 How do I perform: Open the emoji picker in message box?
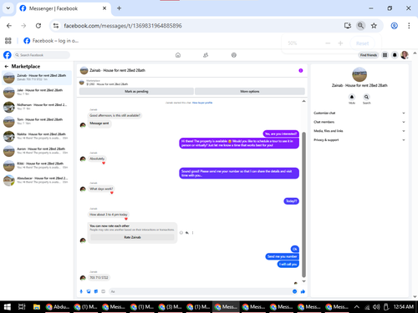point(294,291)
